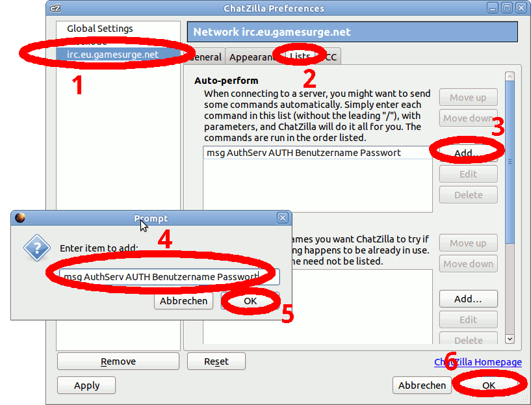Maximize the ChatZilla Preferences window
Screen dimensions: 531x405
(x=507, y=8)
